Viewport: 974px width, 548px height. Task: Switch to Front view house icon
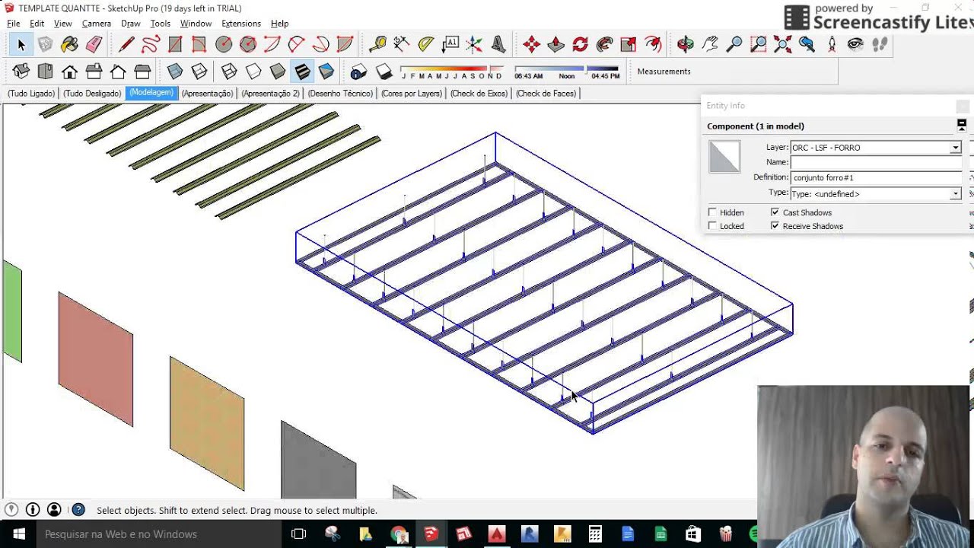coord(69,72)
